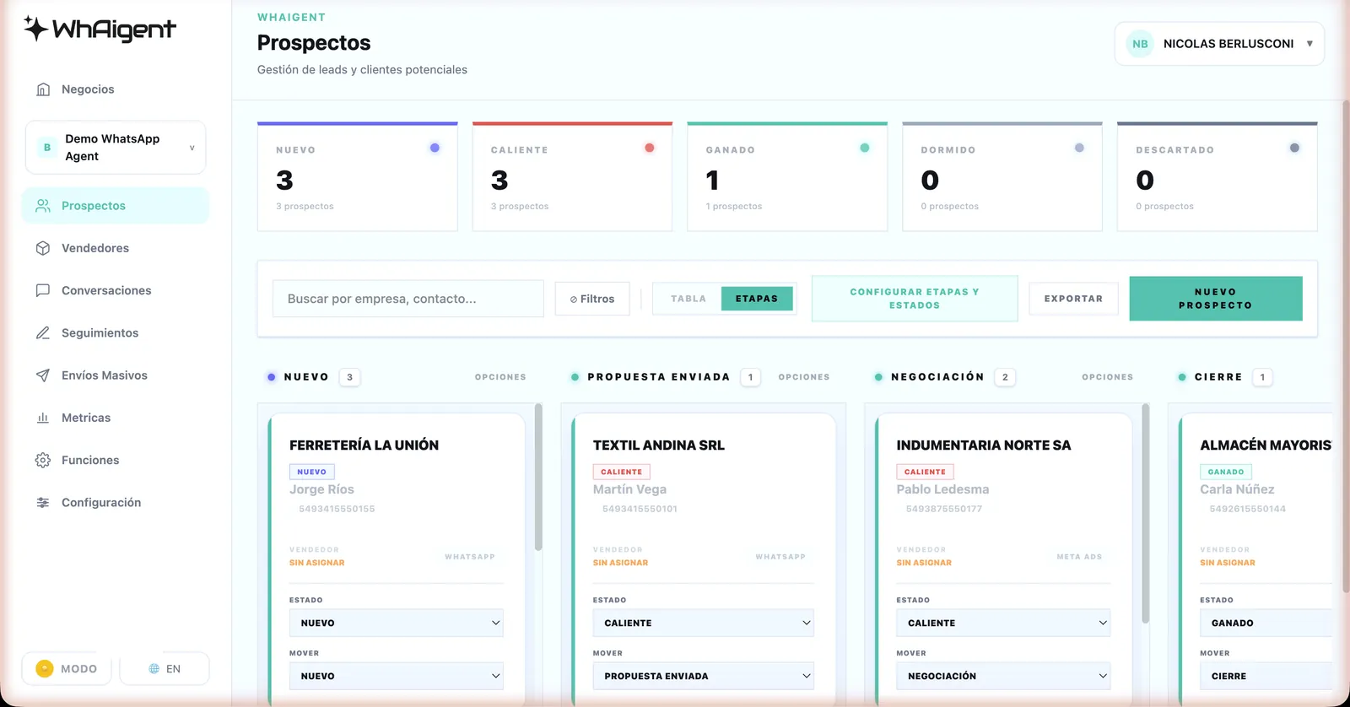Click the search by empresa, contacto field
Image resolution: width=1350 pixels, height=707 pixels.
(408, 299)
